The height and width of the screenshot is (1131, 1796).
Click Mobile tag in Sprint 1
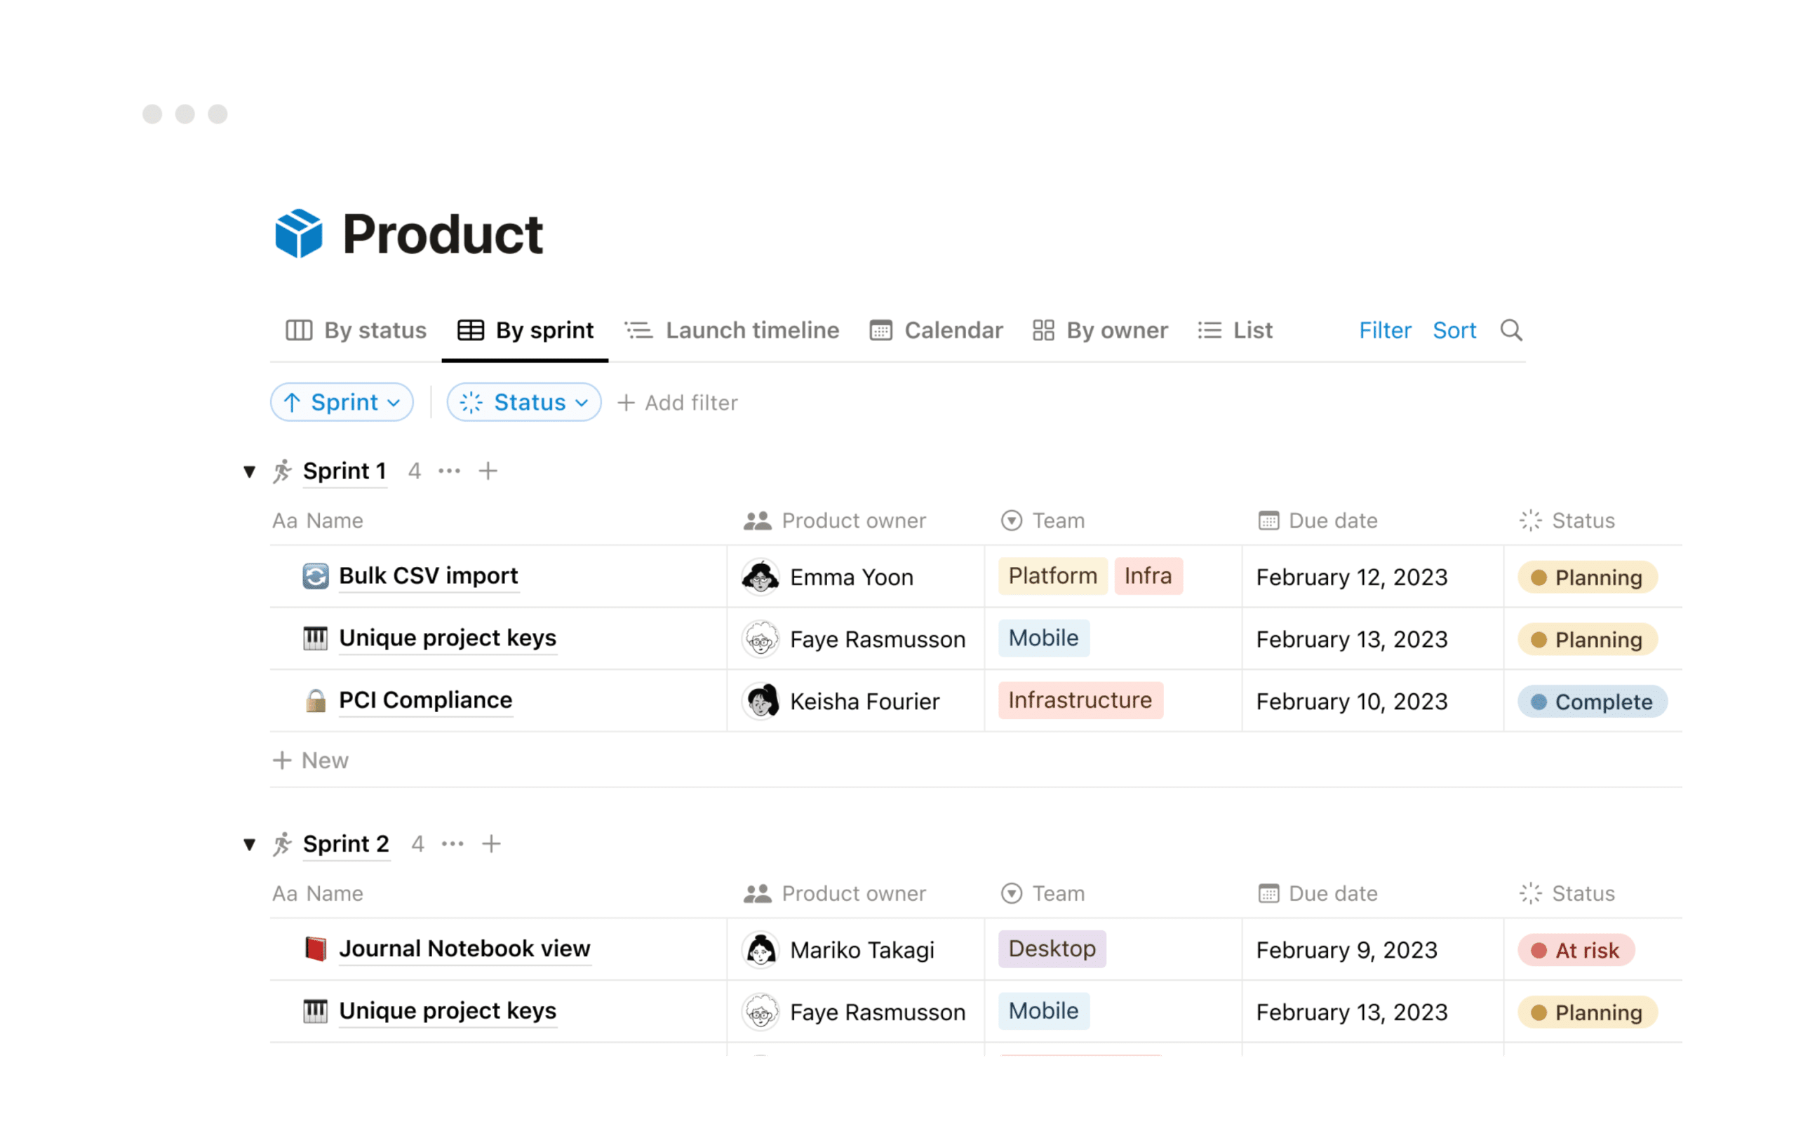tap(1043, 638)
